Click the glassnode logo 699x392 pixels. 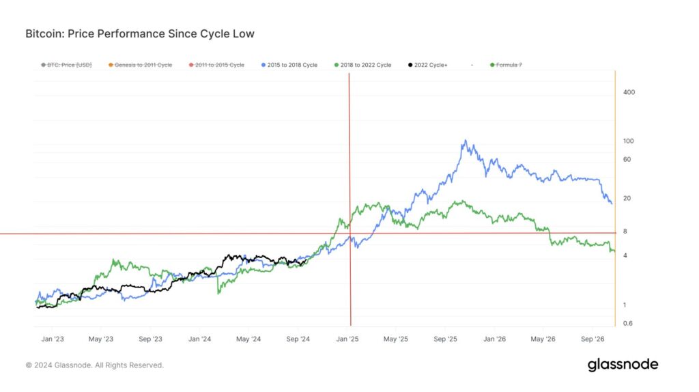[x=623, y=365]
